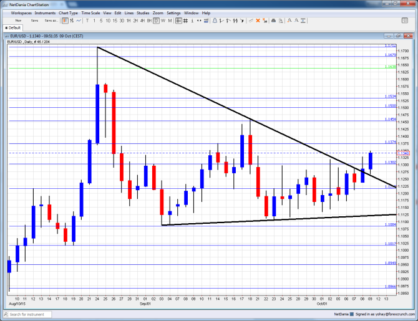
Task: Click the zoom in magnifier icon
Action: coord(289,21)
